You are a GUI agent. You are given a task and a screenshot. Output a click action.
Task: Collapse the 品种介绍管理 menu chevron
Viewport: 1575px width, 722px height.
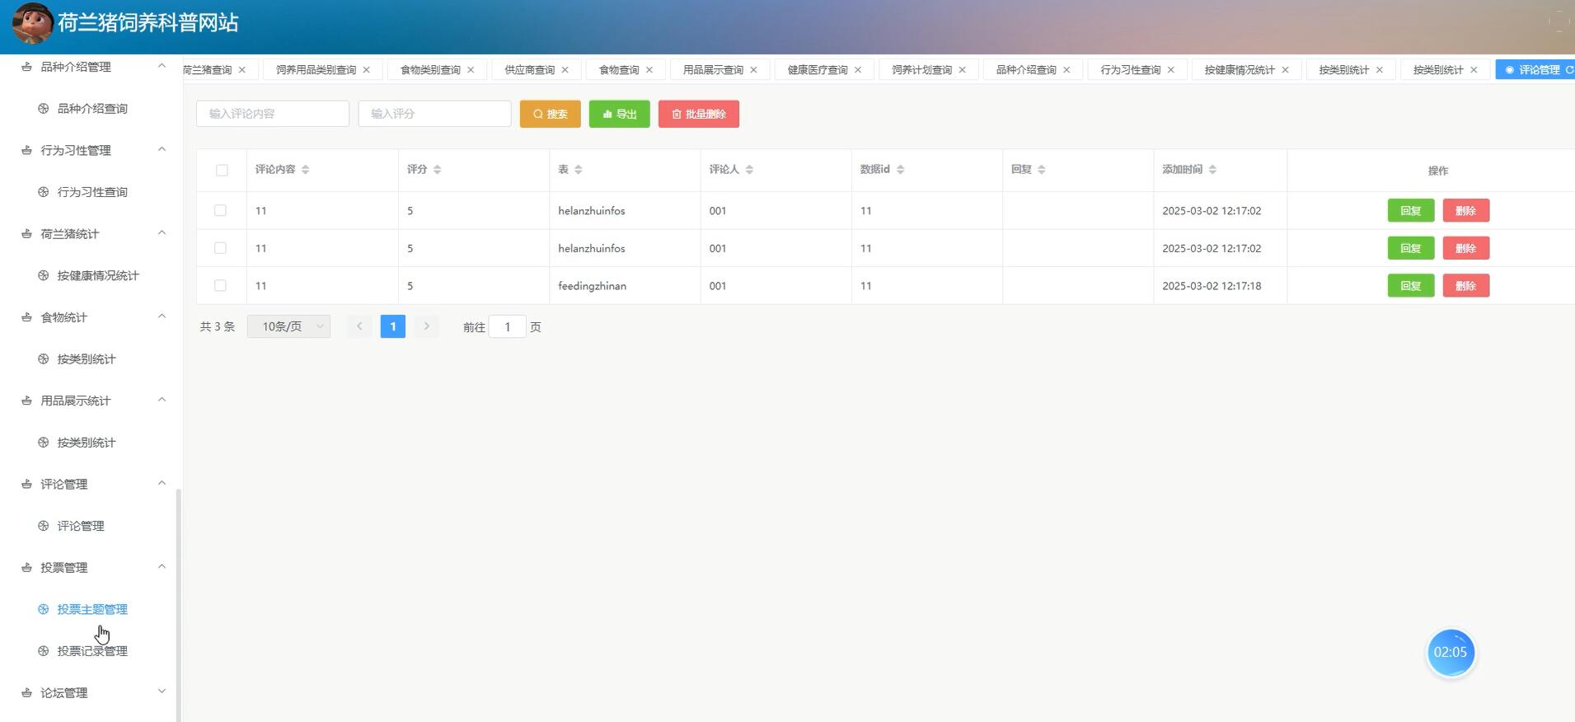[162, 66]
